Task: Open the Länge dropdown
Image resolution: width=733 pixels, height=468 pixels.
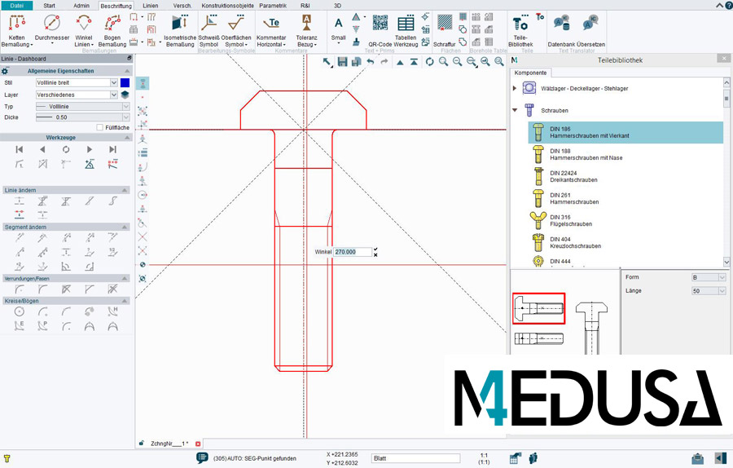Action: tap(722, 291)
